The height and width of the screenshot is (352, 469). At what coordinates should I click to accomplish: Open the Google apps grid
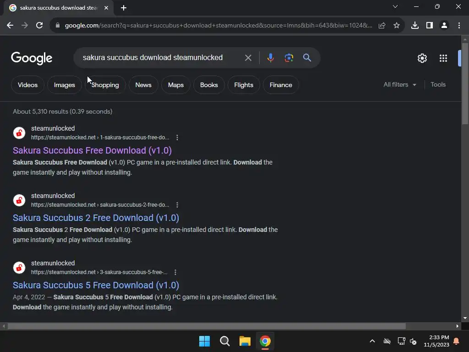pyautogui.click(x=443, y=58)
